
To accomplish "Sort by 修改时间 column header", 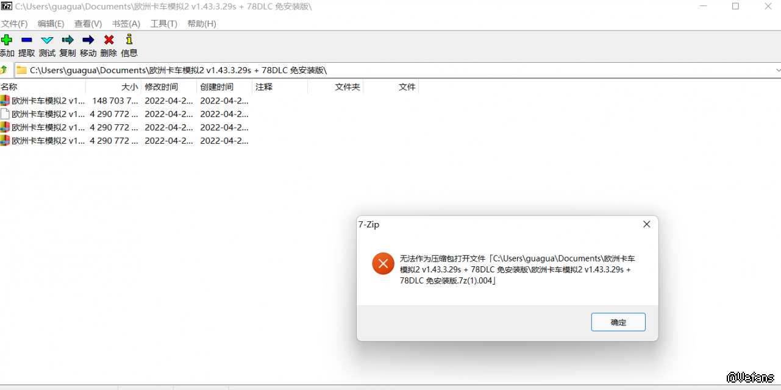I will click(x=169, y=87).
